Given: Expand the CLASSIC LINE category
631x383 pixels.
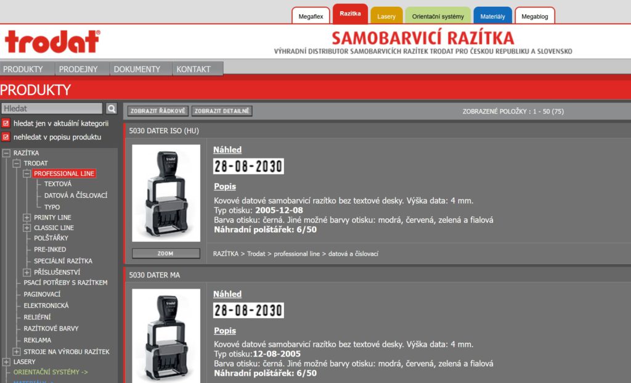Looking at the screenshot, I should click(26, 228).
